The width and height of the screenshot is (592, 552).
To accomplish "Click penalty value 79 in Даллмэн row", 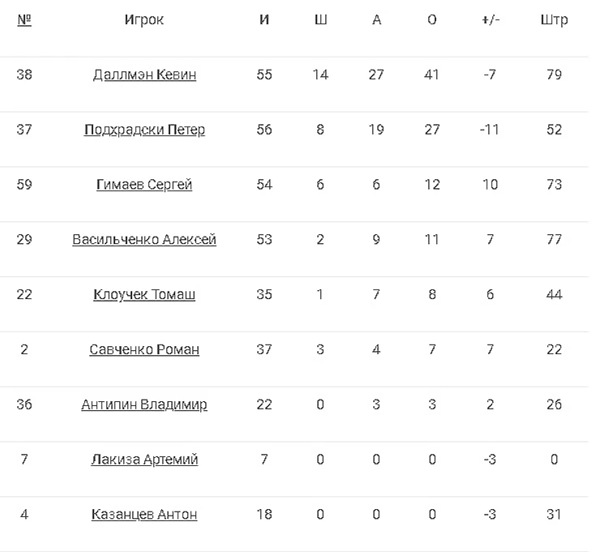I will [554, 75].
